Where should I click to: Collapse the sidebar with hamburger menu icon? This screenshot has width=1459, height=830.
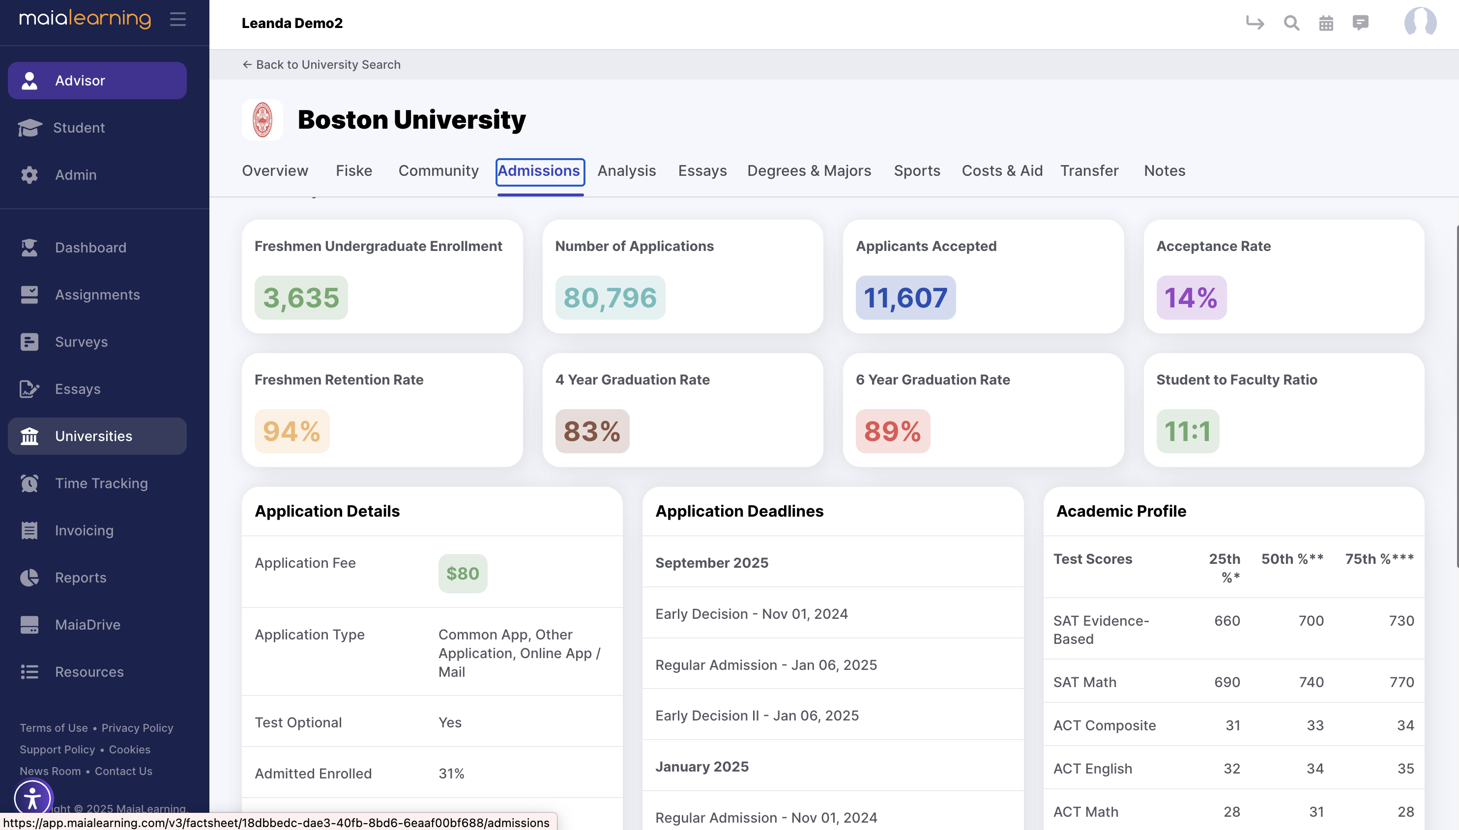click(177, 19)
